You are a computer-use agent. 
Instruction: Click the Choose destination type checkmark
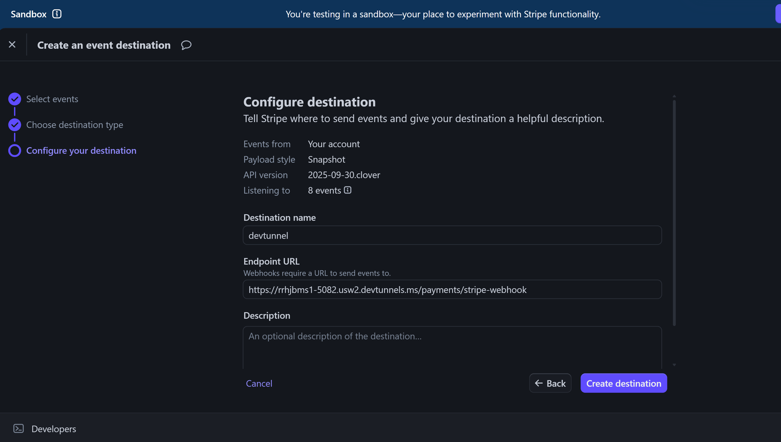[15, 125]
